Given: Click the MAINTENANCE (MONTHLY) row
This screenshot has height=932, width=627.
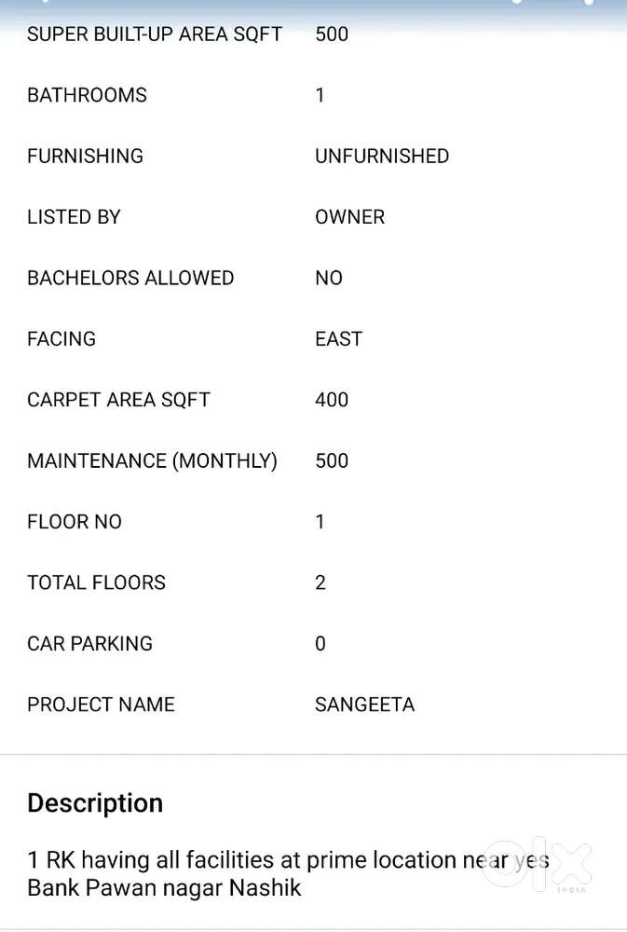Looking at the screenshot, I should [x=152, y=460].
